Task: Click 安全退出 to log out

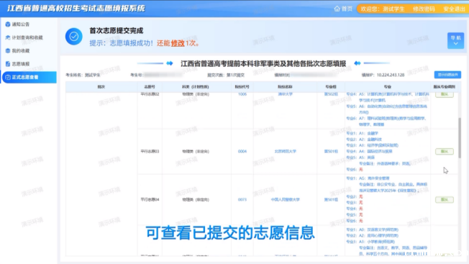Action: pos(454,9)
